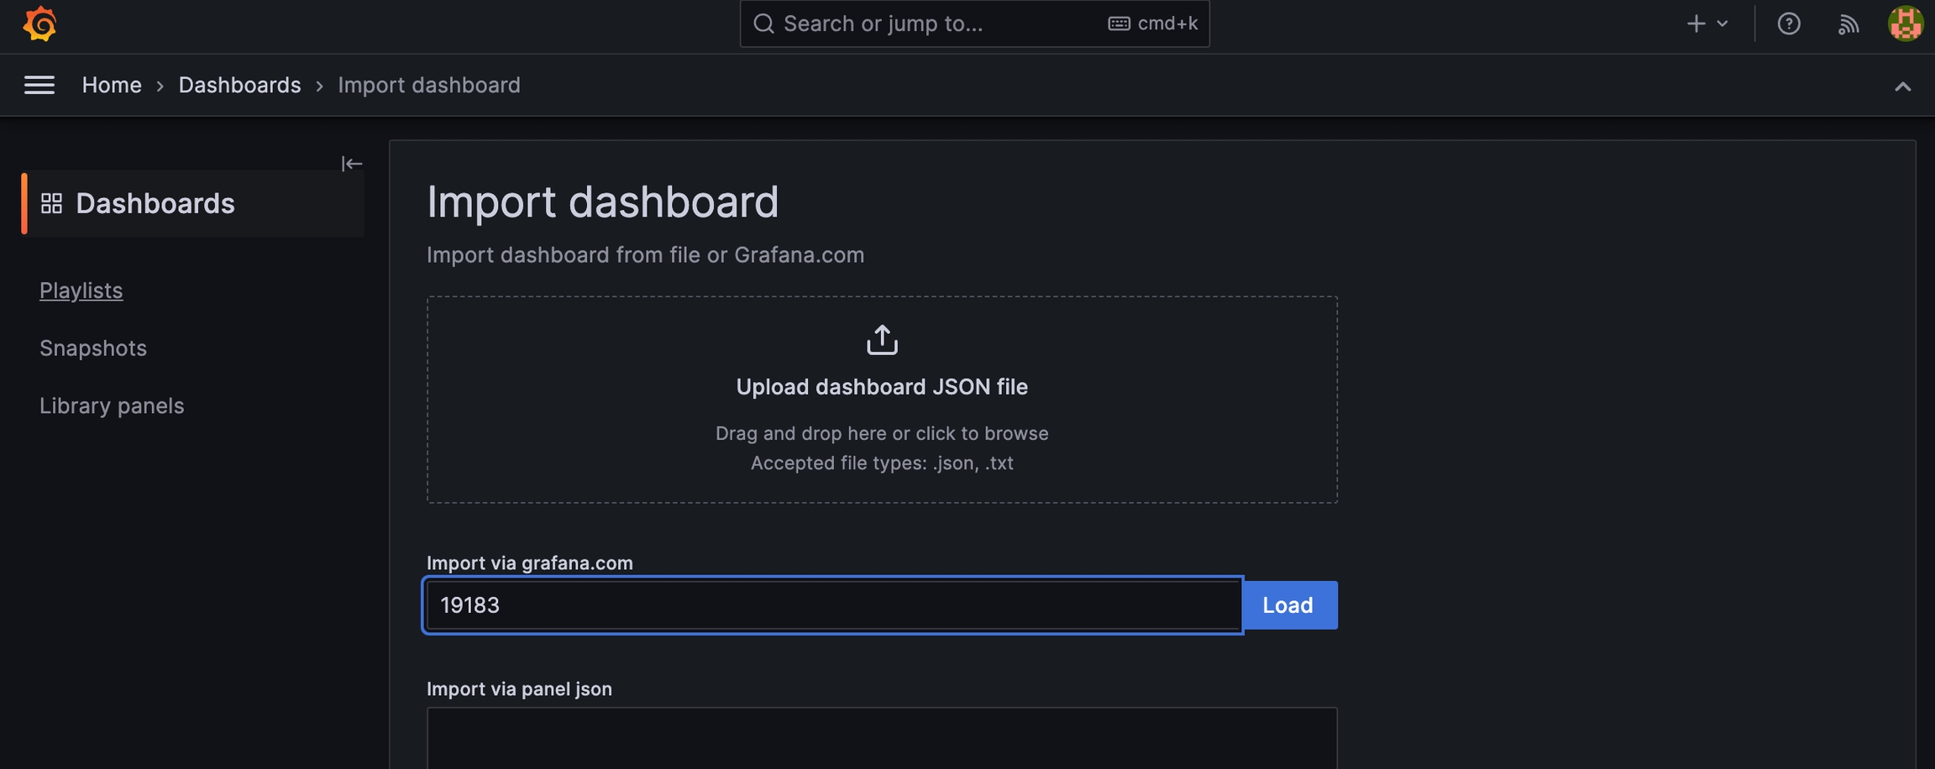Open the Snapshots sidebar item
This screenshot has width=1935, height=769.
[93, 348]
